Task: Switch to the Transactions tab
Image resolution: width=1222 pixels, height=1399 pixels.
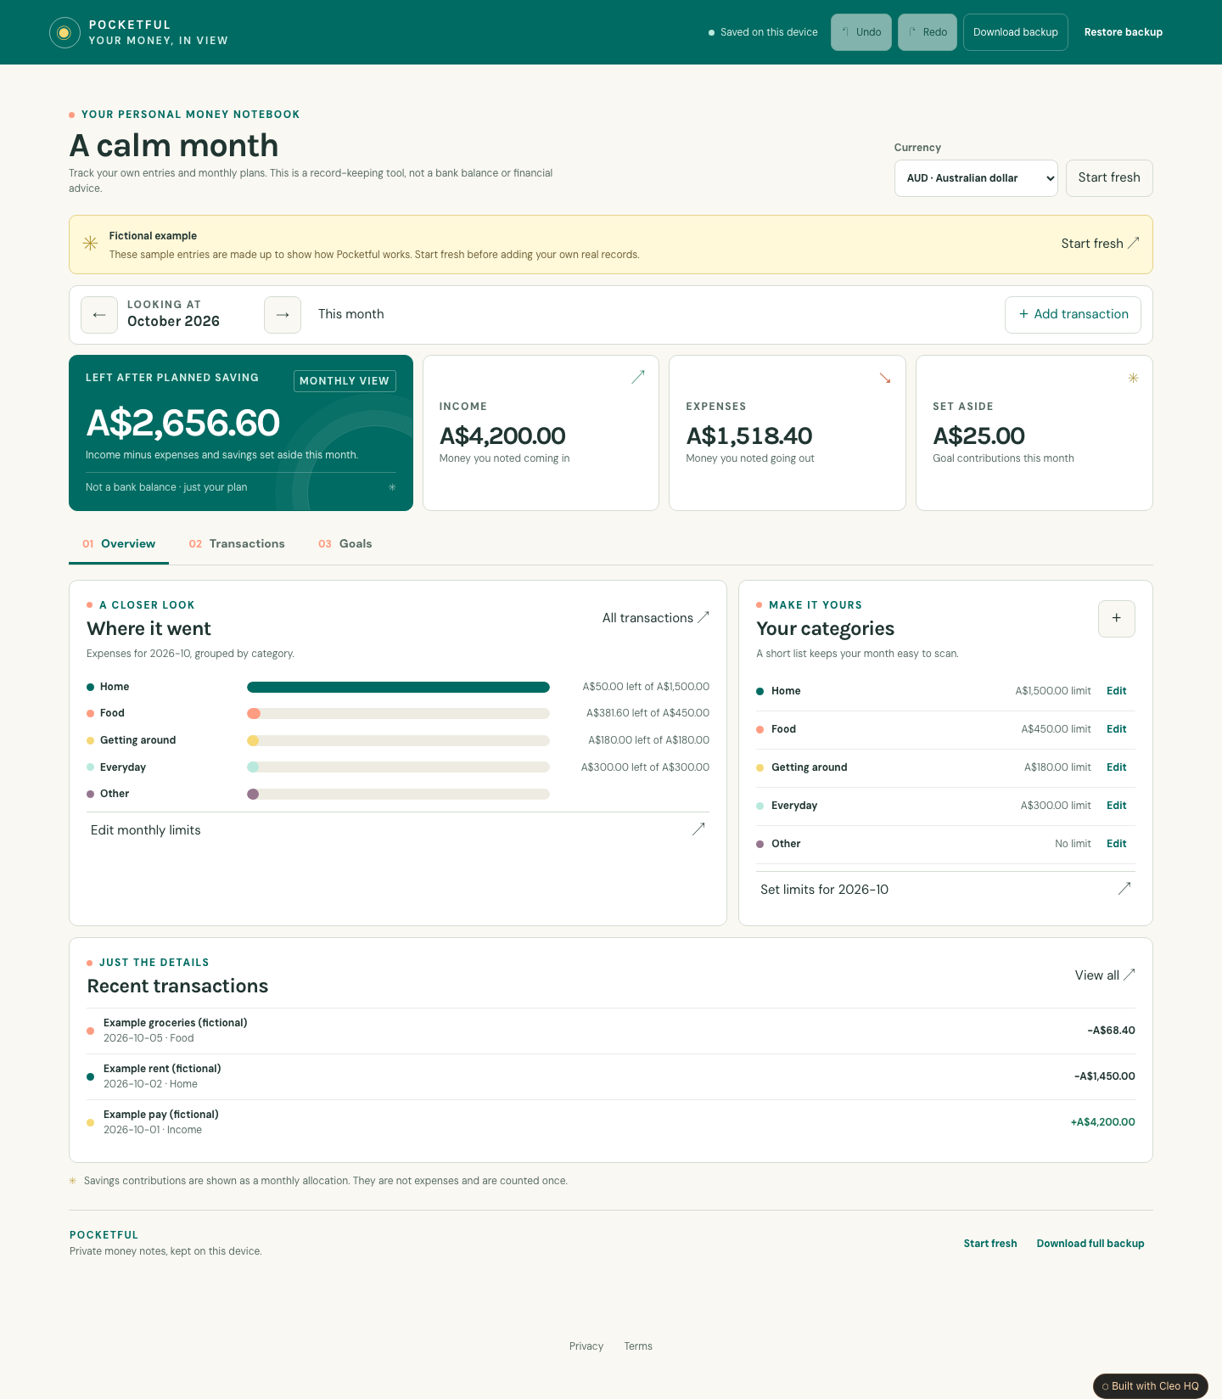Action: pos(237,544)
